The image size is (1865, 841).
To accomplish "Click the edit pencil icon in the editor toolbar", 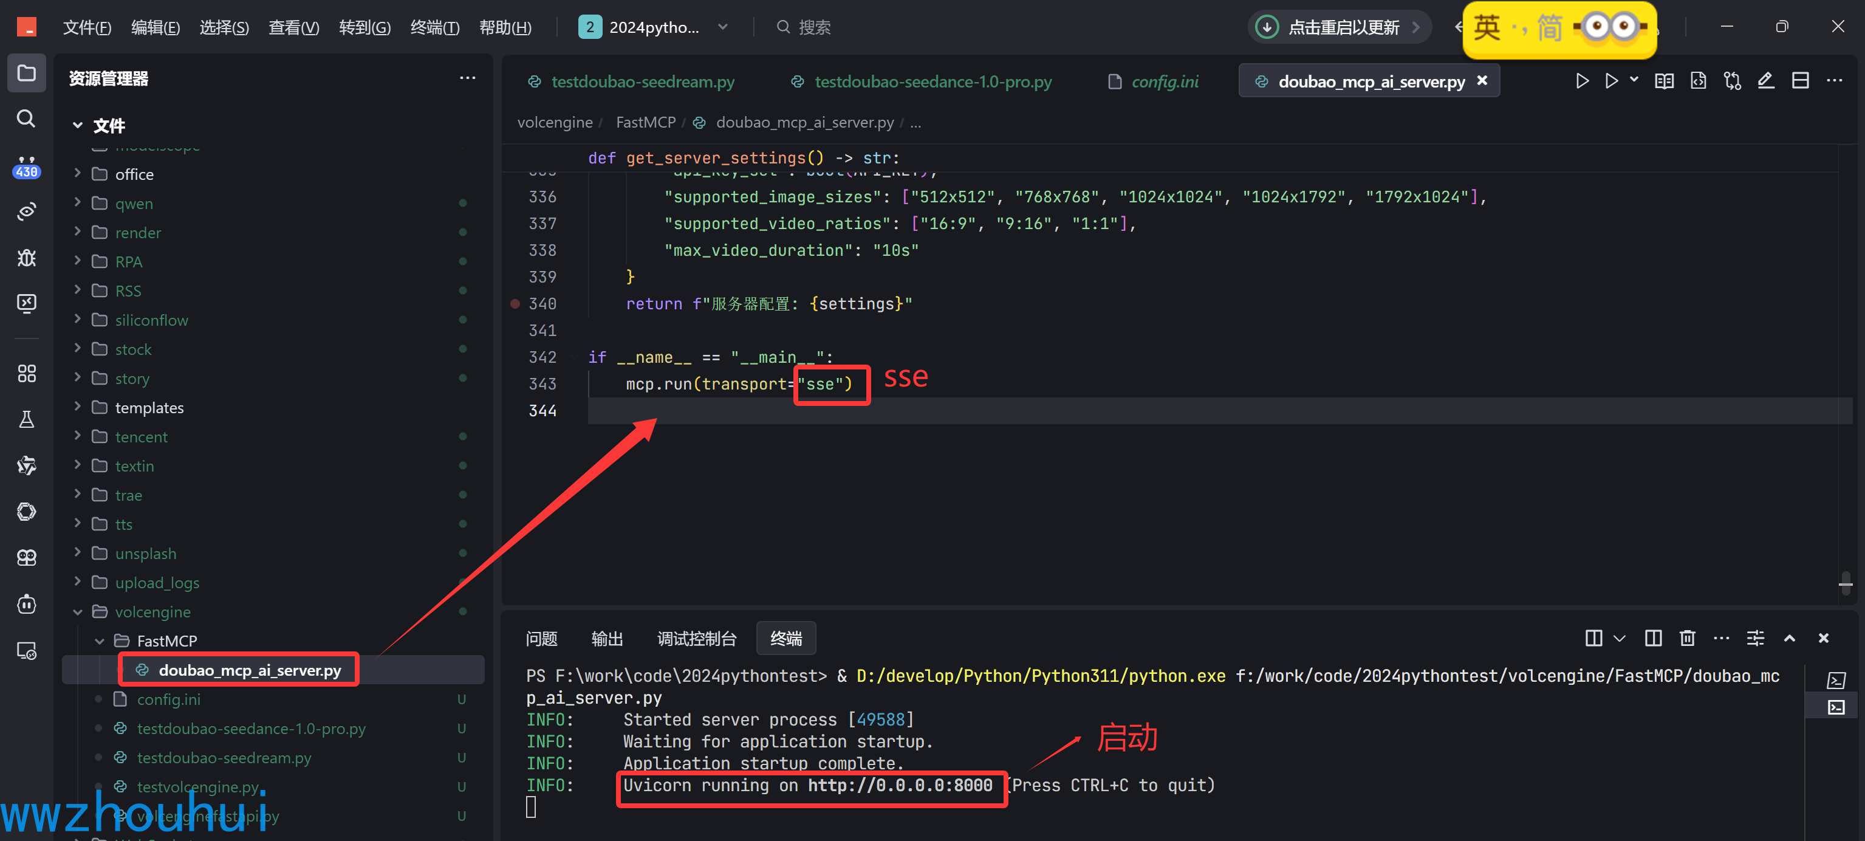I will (1766, 81).
